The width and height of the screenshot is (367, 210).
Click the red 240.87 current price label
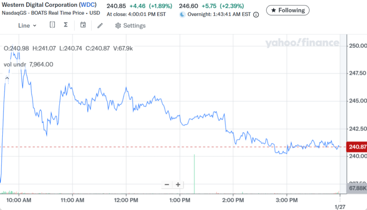[356, 147]
